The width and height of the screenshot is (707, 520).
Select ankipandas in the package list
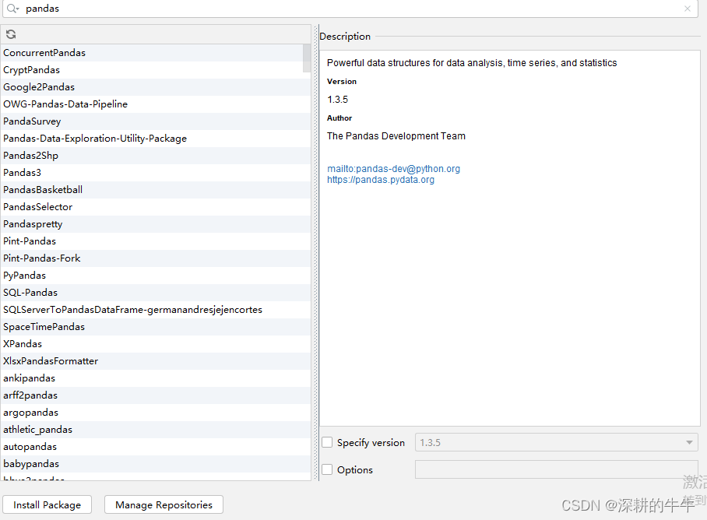[156, 378]
